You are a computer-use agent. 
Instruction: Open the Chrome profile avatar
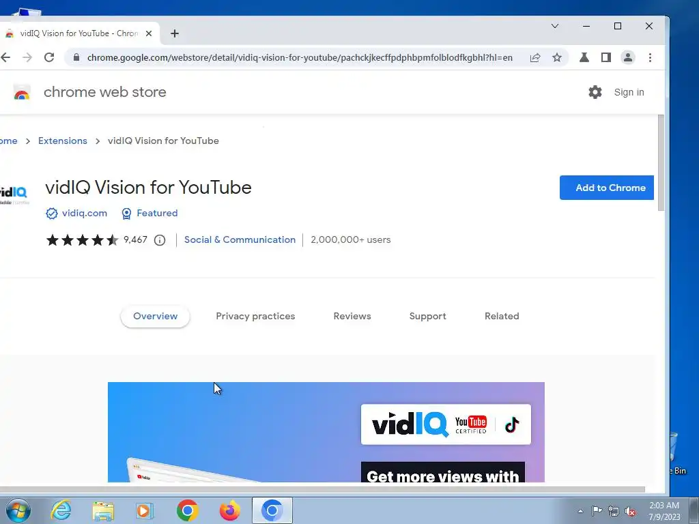(628, 57)
